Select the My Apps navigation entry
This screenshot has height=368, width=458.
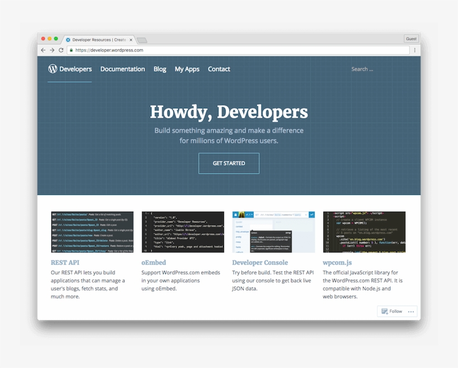(187, 69)
